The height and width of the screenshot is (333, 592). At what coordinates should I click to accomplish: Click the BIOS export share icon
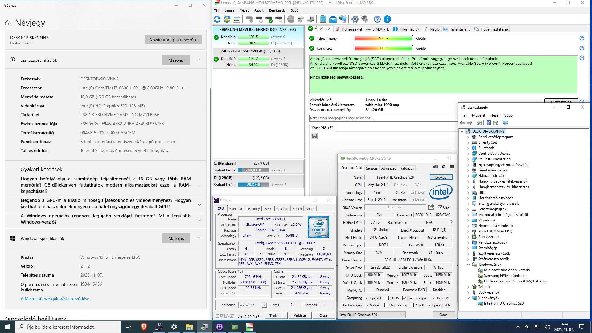click(431, 207)
